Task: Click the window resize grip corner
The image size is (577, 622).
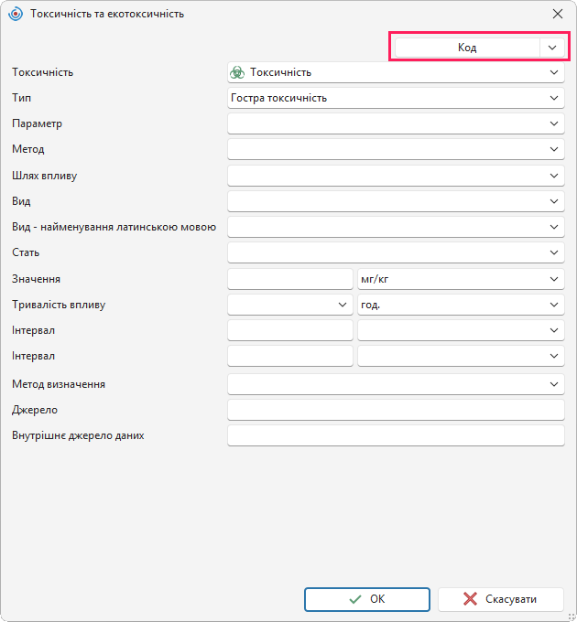Action: [572, 617]
